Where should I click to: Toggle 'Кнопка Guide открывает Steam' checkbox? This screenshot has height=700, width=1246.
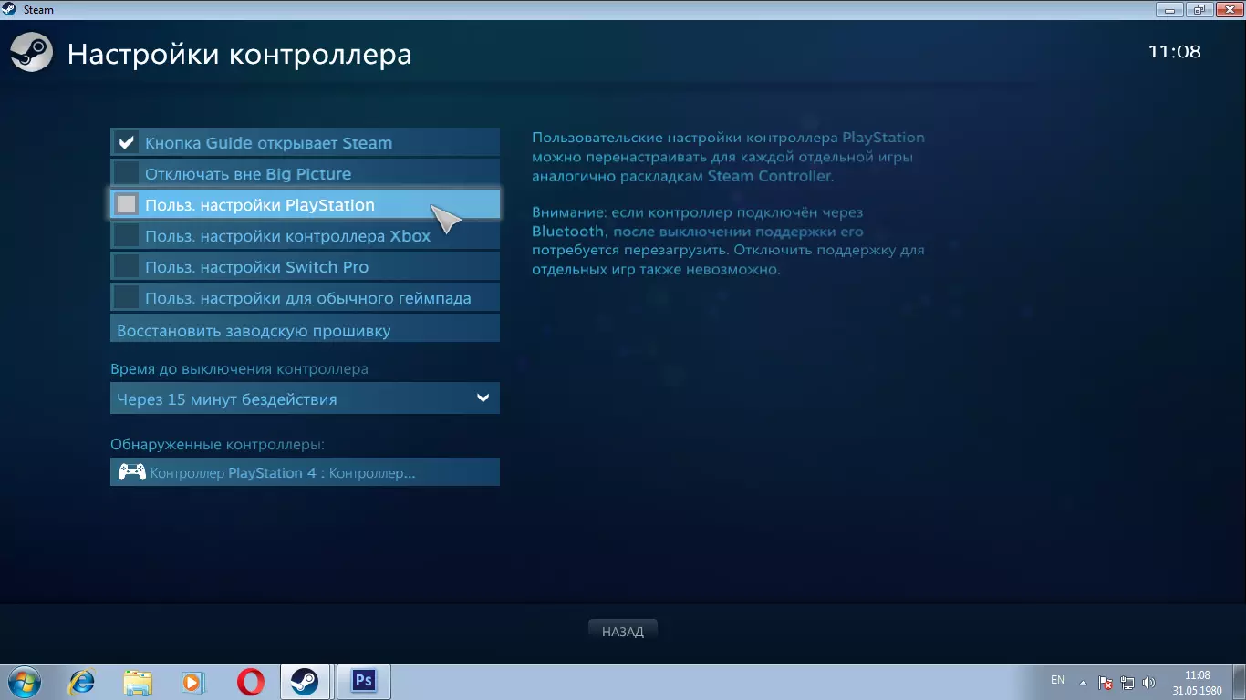click(x=127, y=143)
